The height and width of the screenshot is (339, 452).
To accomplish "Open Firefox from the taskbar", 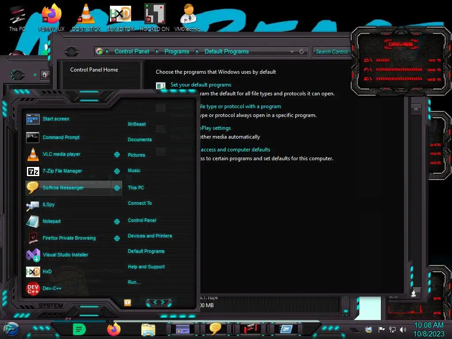I will pyautogui.click(x=114, y=329).
